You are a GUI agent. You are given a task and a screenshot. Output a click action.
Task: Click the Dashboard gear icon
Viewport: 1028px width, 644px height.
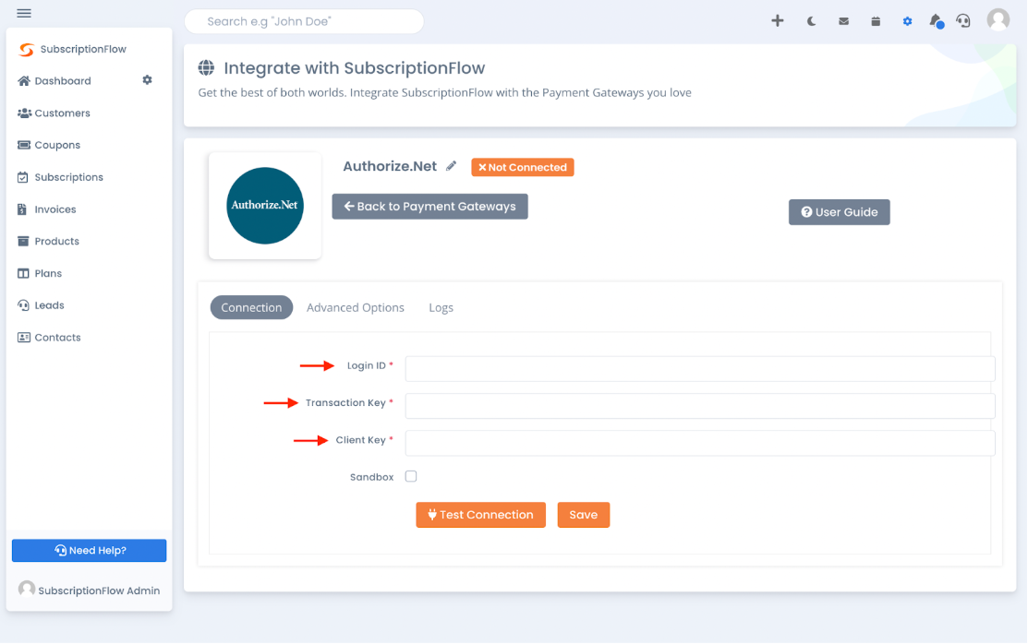148,80
